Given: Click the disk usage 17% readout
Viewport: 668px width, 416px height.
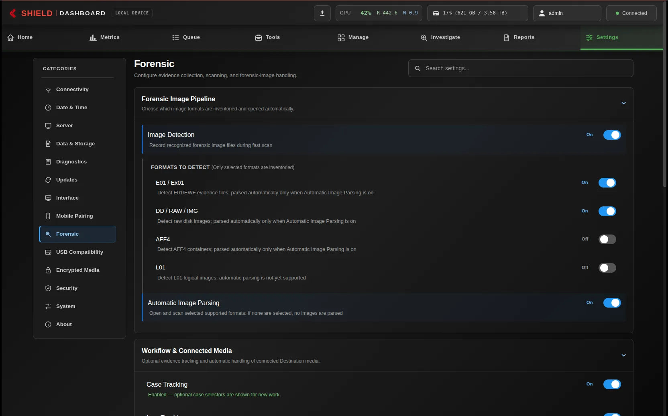Looking at the screenshot, I should tap(475, 13).
